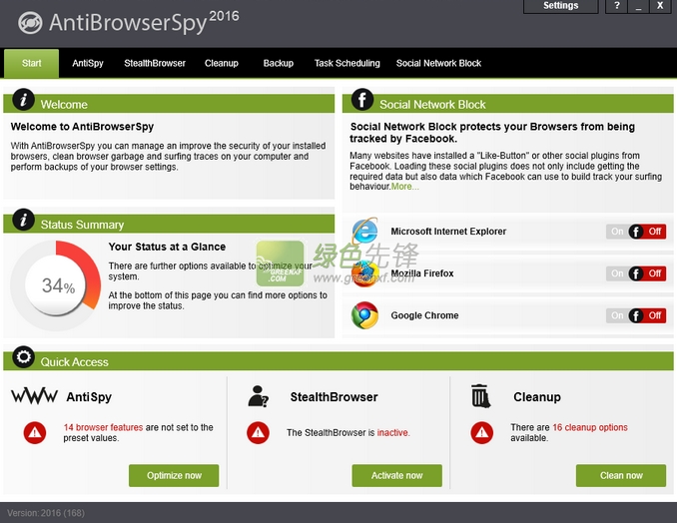Click the 16 cleanup options red link
677x523 pixels.
click(590, 427)
